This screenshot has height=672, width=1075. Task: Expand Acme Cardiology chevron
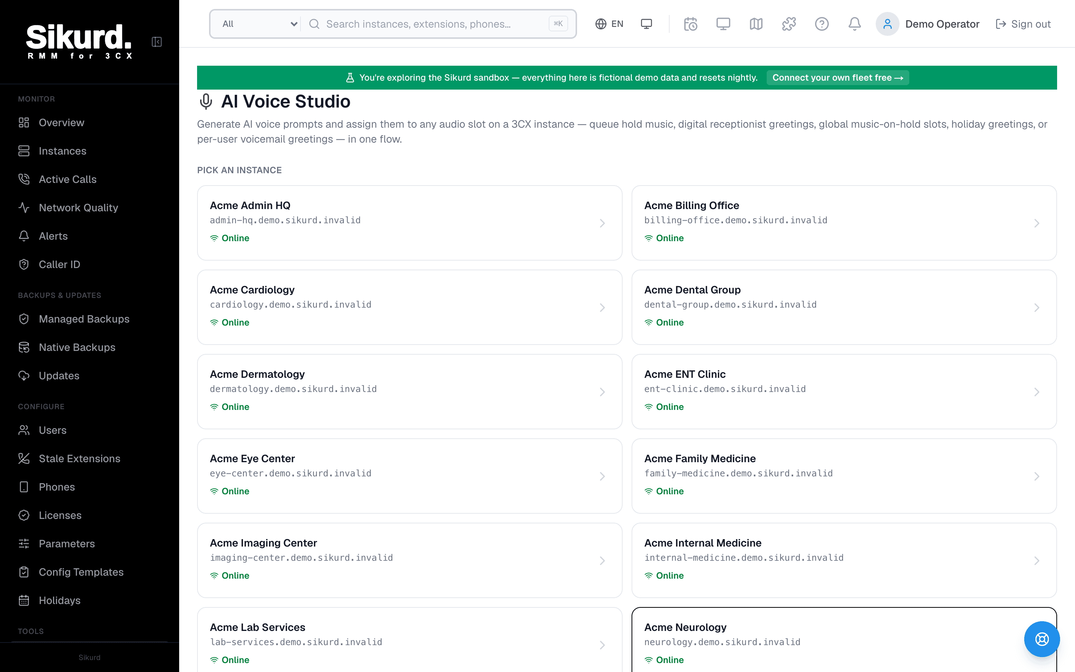tap(602, 308)
